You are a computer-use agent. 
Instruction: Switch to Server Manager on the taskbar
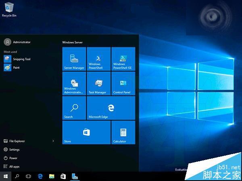coord(75,177)
